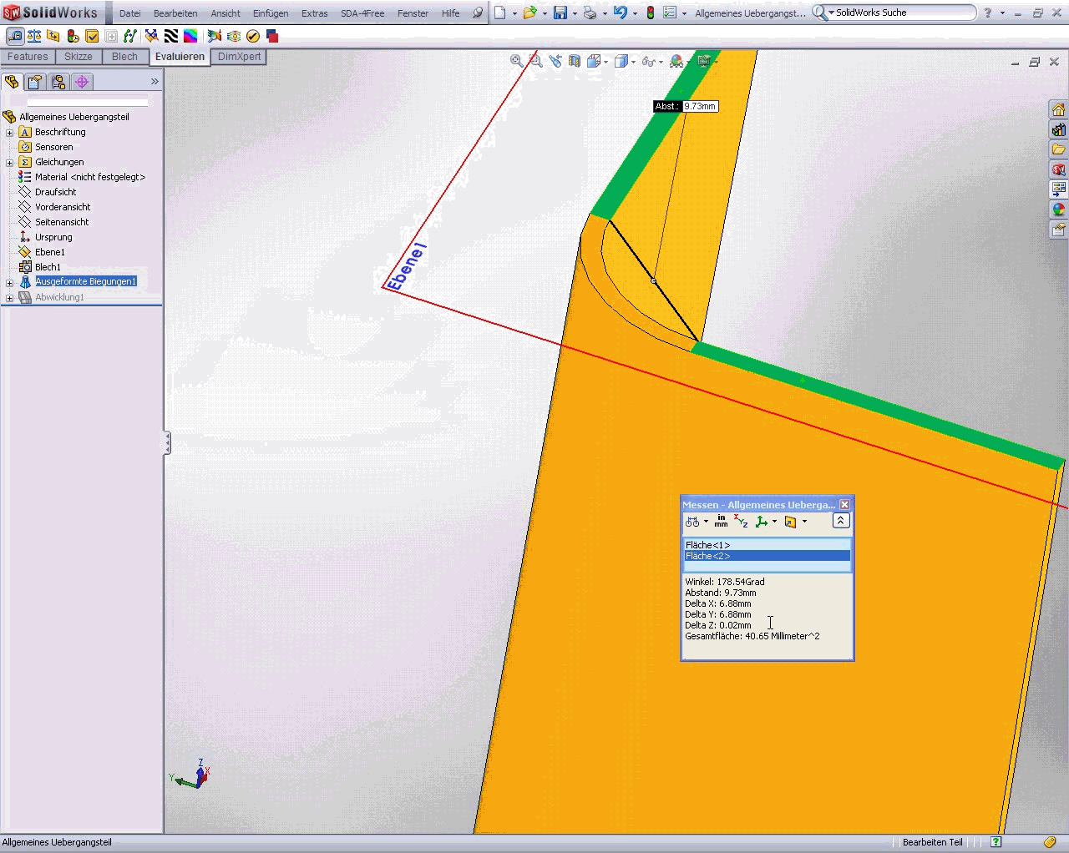Switch to the Blech tab
The image size is (1069, 853).
[x=124, y=57]
